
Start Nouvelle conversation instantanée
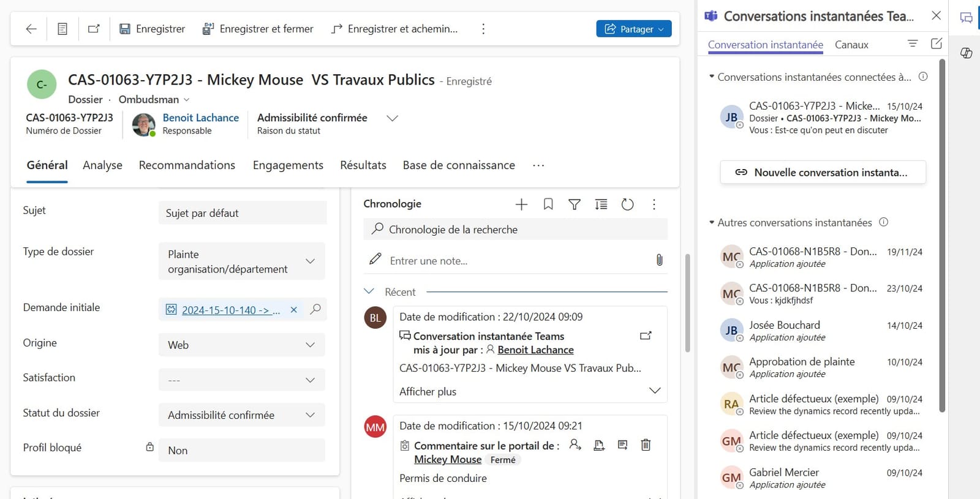pyautogui.click(x=823, y=173)
